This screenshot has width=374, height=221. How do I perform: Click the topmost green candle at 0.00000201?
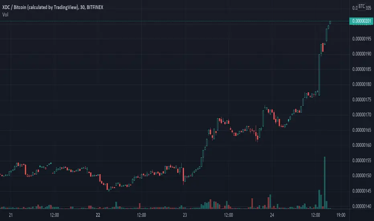tap(330, 23)
